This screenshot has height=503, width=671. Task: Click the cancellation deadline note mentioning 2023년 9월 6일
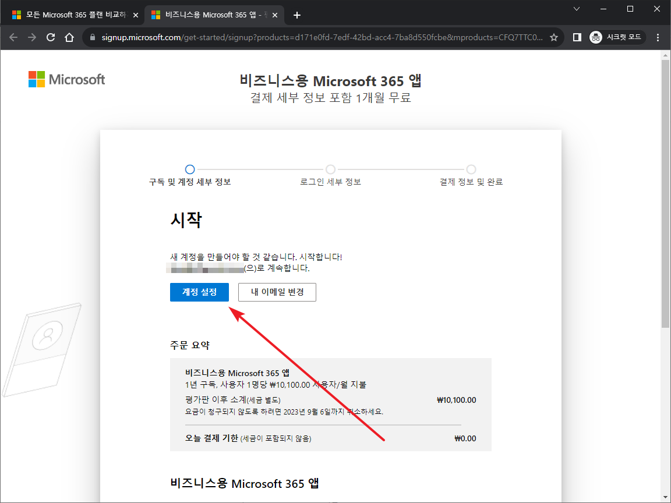click(284, 412)
